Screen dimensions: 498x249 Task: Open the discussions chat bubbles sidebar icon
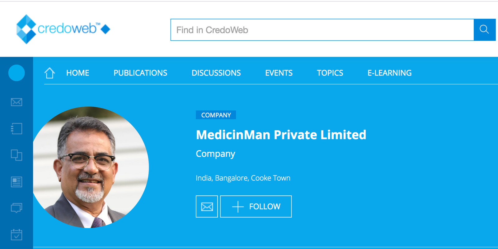click(x=16, y=208)
